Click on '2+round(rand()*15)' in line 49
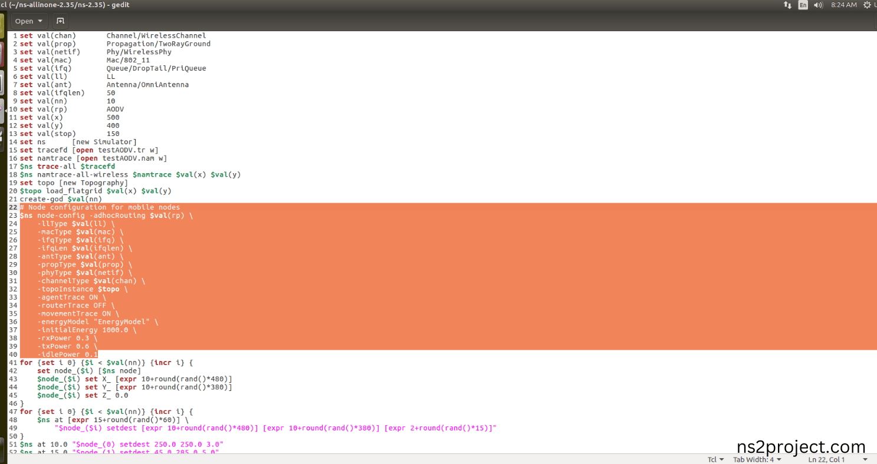The image size is (877, 464). tap(450, 428)
